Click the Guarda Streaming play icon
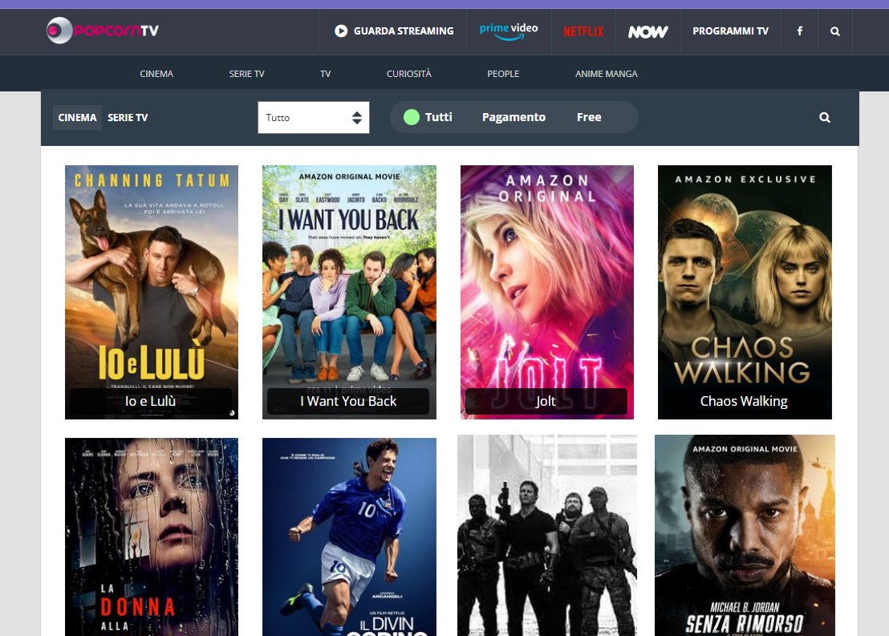This screenshot has width=889, height=636. point(341,31)
